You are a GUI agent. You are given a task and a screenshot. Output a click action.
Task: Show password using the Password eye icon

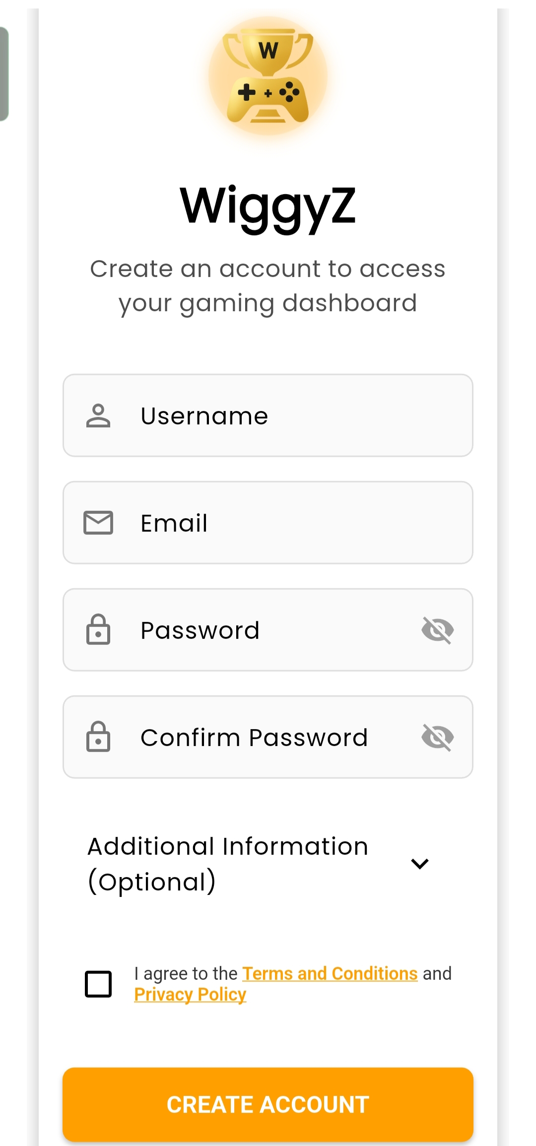point(437,630)
